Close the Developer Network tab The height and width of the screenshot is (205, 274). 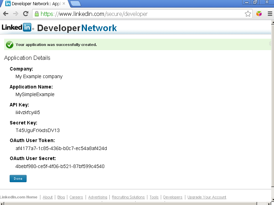click(64, 3)
